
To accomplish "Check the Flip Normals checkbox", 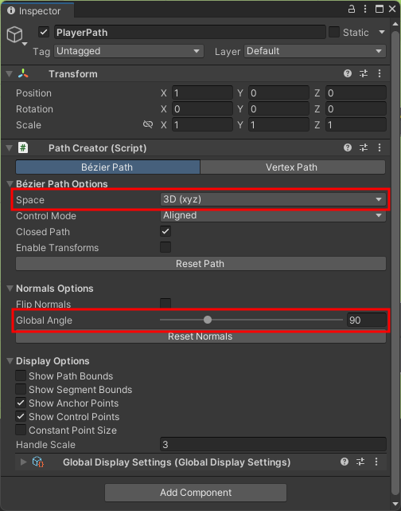I will coord(165,304).
